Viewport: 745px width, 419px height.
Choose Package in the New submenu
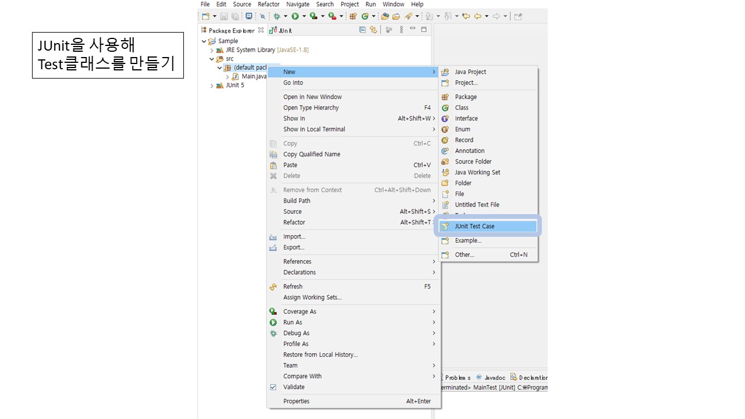[488, 97]
